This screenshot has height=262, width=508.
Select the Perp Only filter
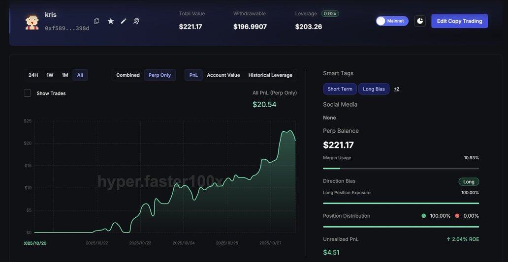(159, 75)
